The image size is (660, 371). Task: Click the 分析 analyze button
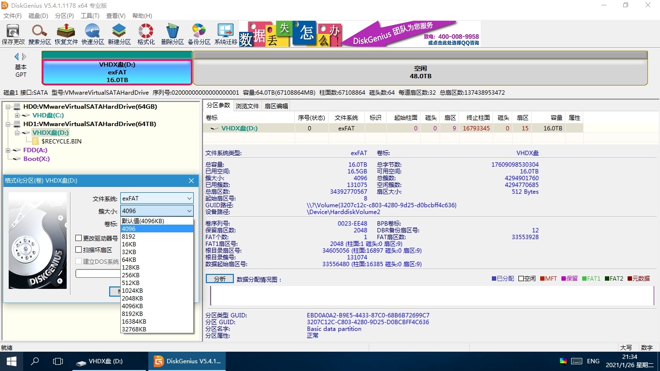[220, 279]
